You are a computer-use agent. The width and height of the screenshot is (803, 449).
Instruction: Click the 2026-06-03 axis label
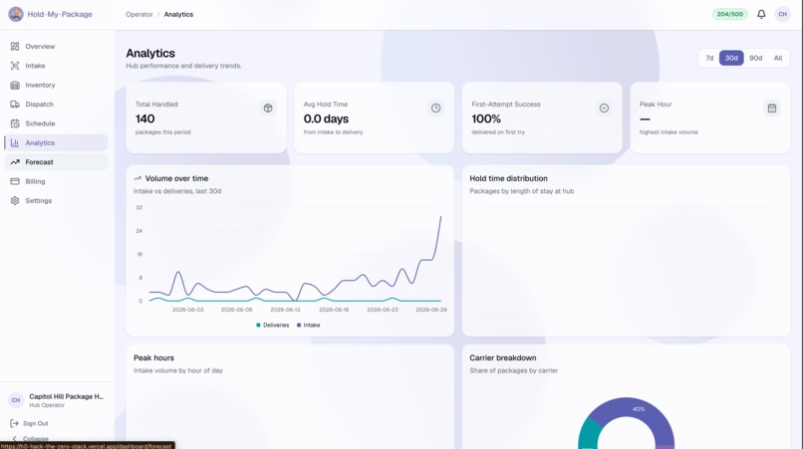pos(188,310)
